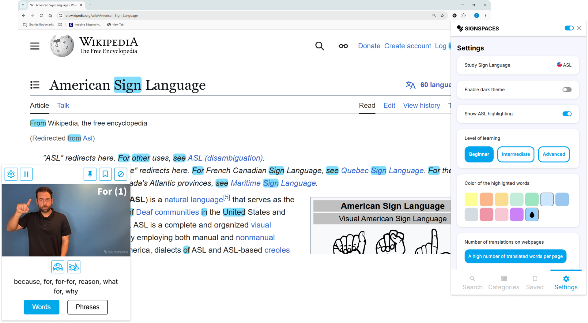Select the slow turtle speed icon
This screenshot has width=588, height=323.
coord(58,267)
